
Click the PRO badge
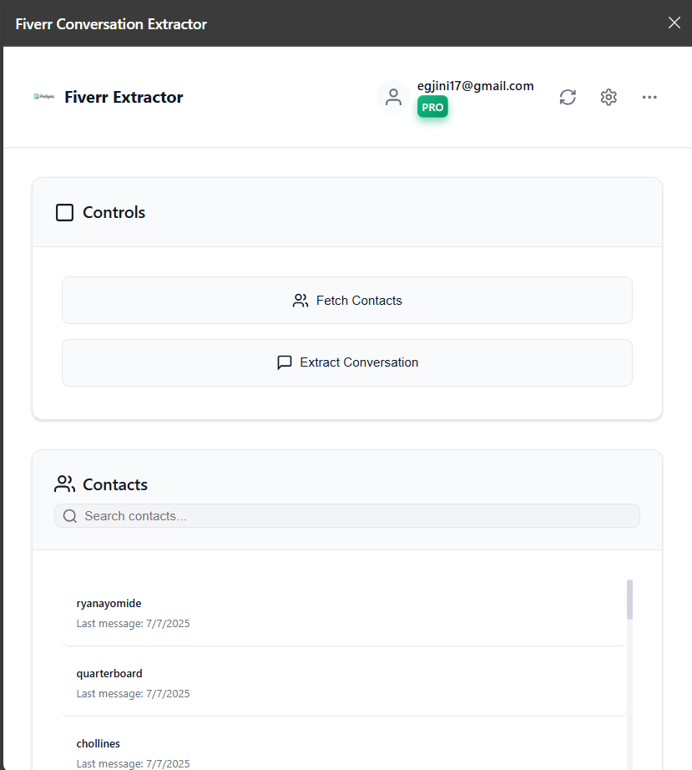click(432, 107)
